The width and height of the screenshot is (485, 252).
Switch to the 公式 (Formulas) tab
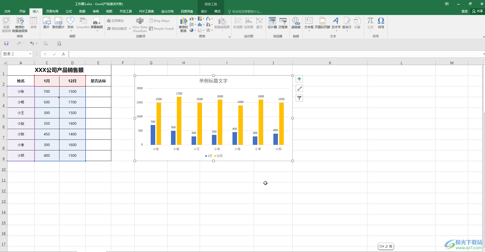[69, 11]
